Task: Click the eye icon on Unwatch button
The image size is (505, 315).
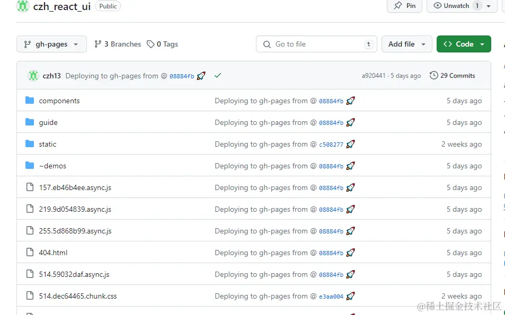Action: [x=437, y=5]
